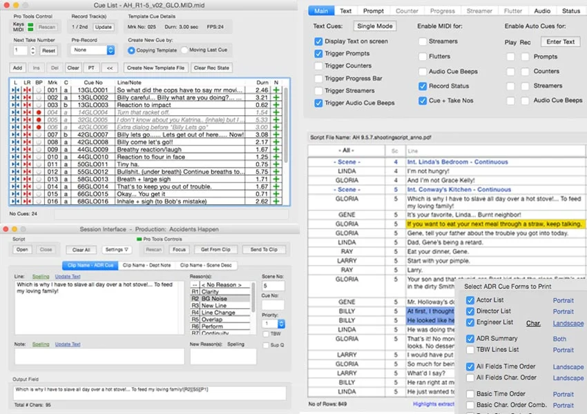Screen dimensions: 587x414
Task: Enable the TBW checkbox in Session Interface
Action: 266,334
